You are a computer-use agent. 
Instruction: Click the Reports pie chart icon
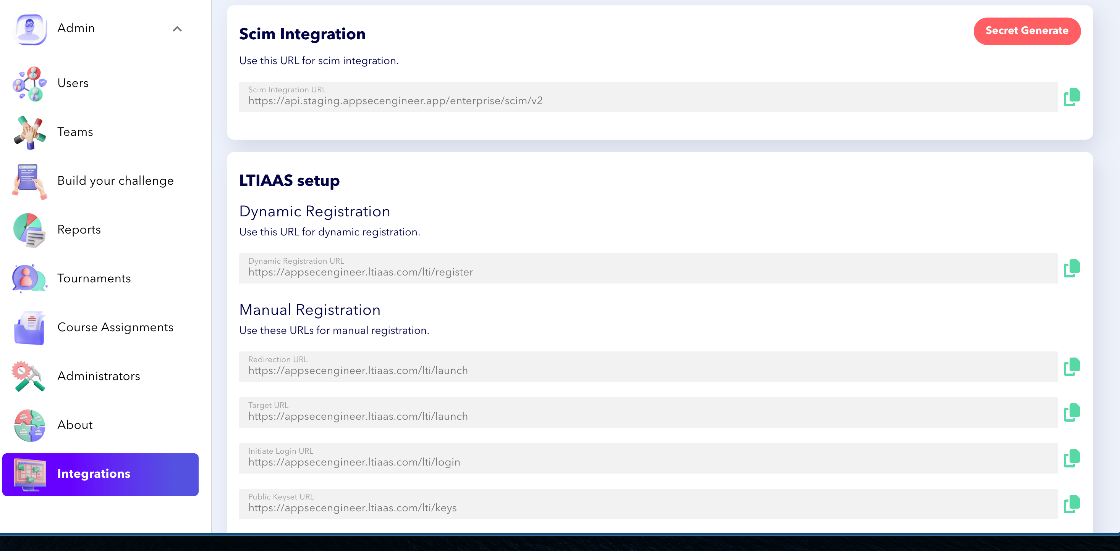coord(29,230)
